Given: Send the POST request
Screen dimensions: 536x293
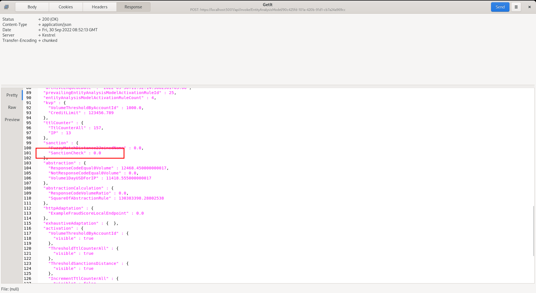Looking at the screenshot, I should click(500, 7).
